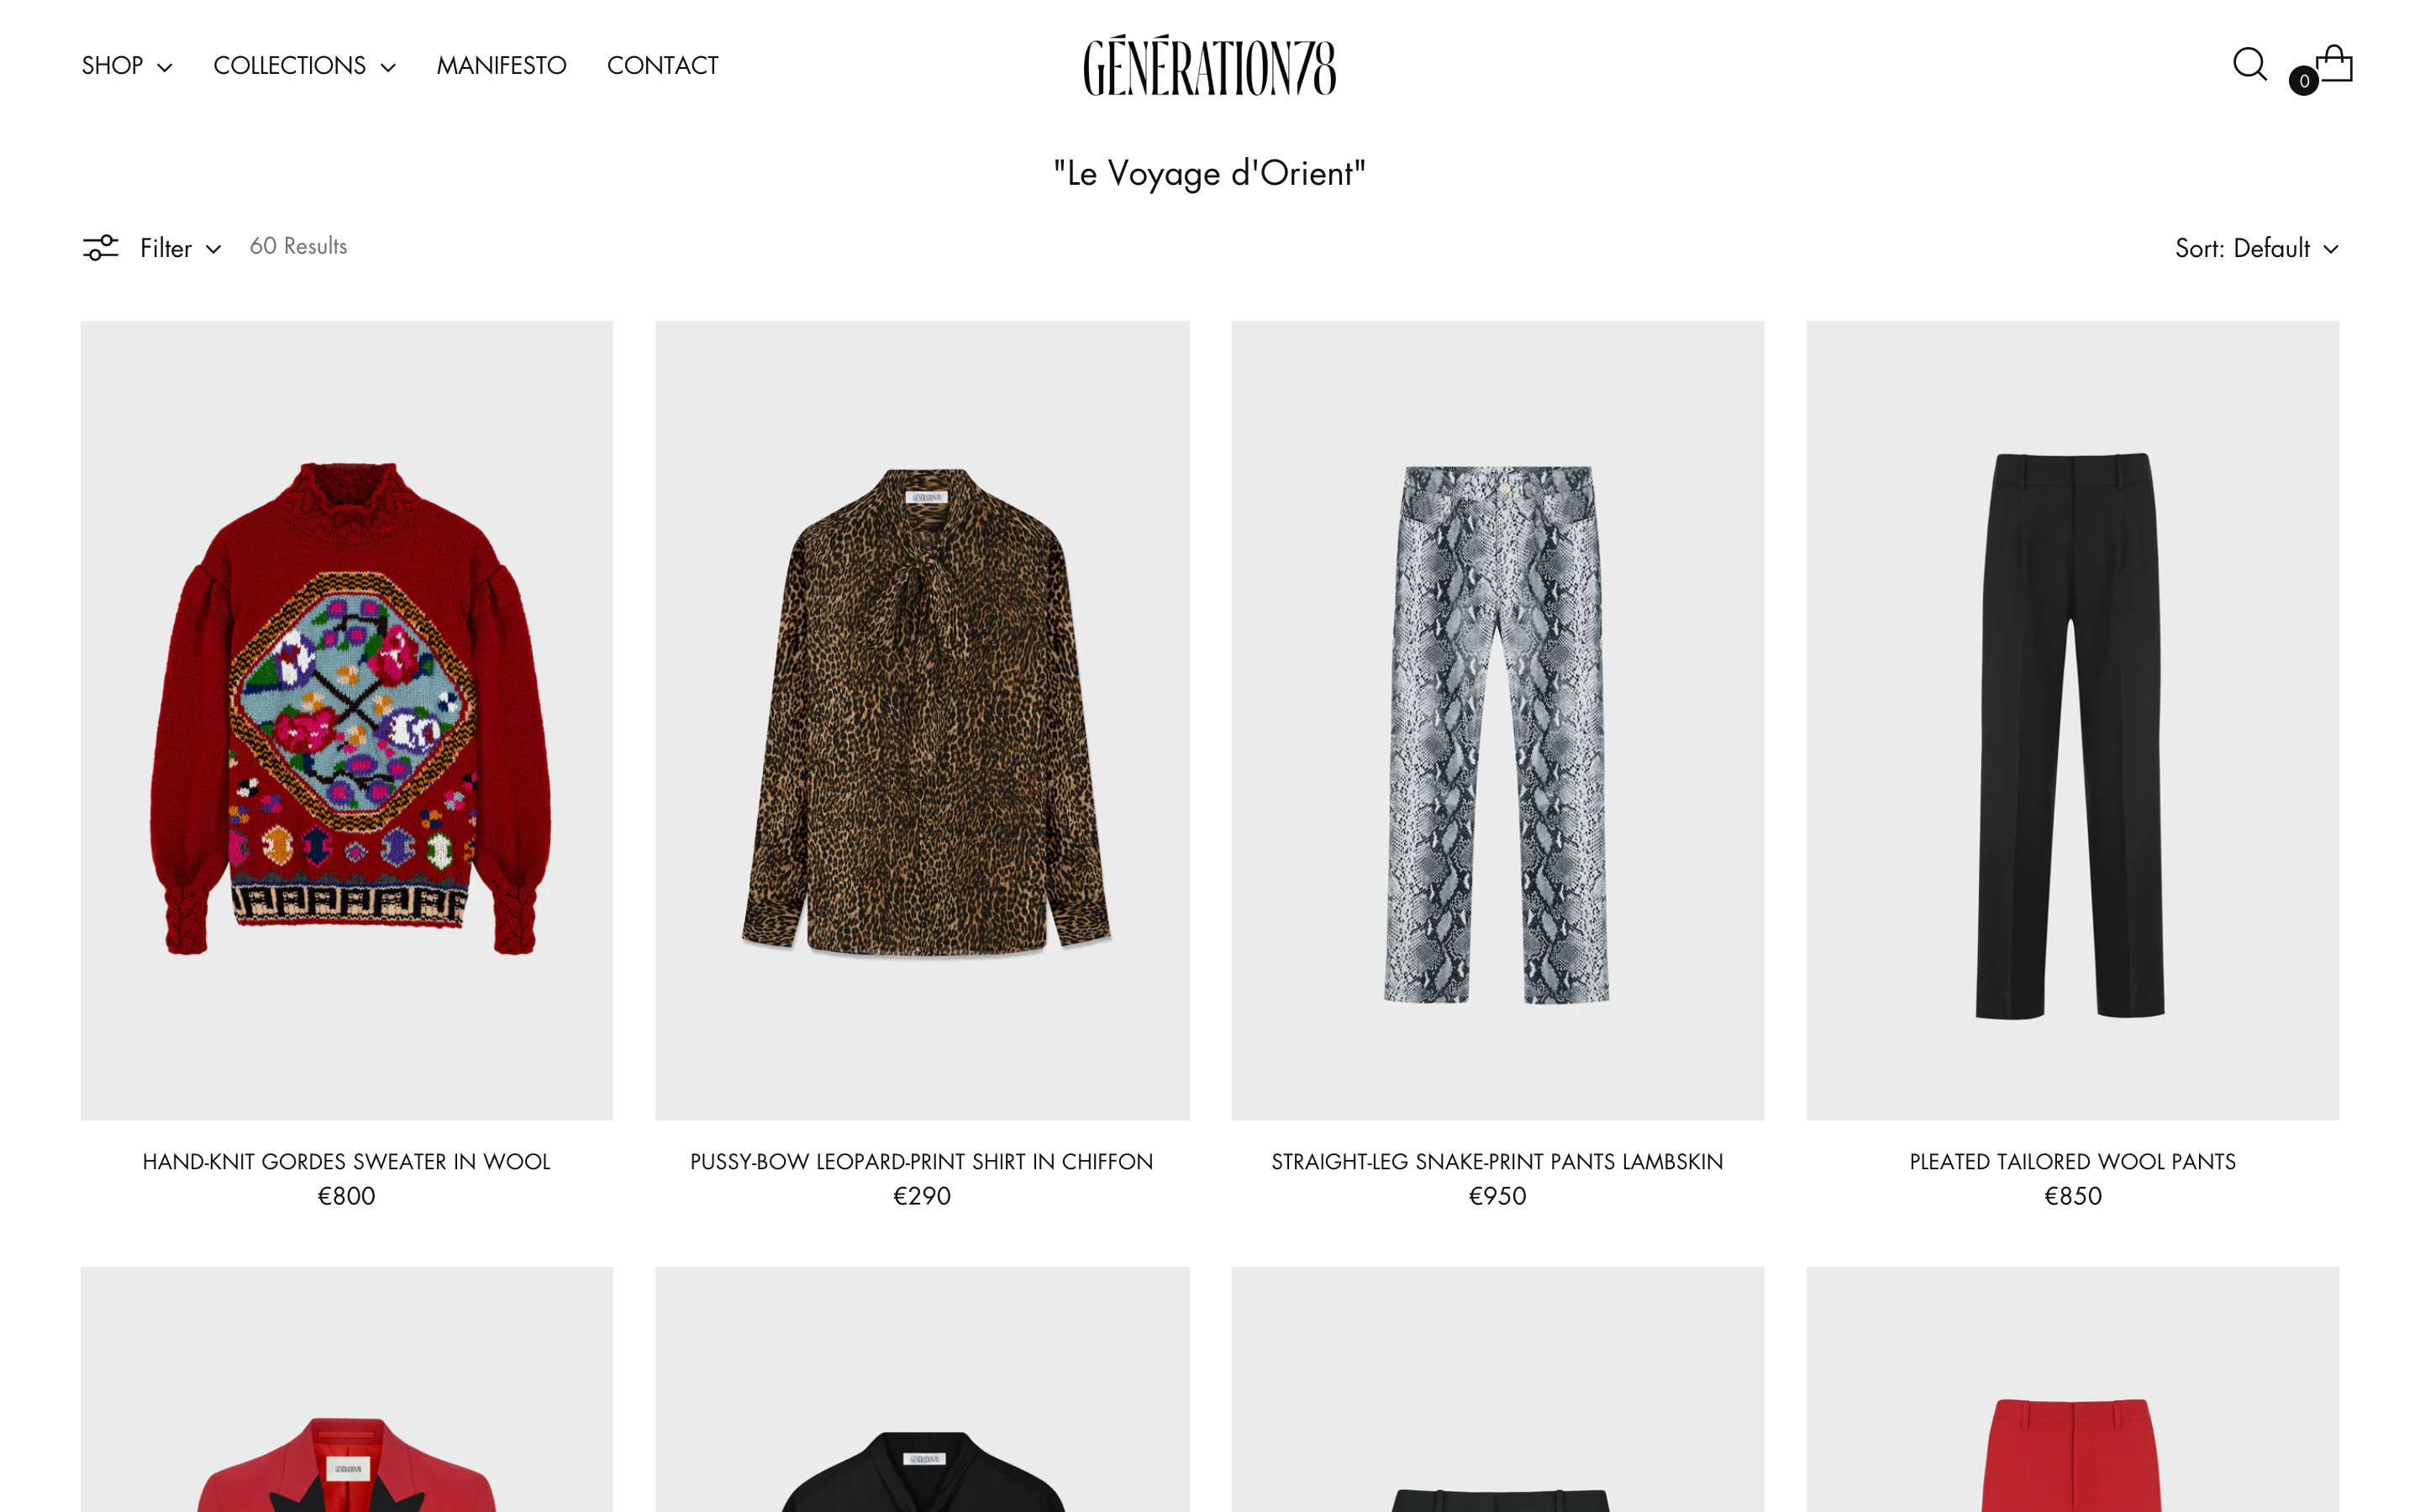Select the red blazer product image
The width and height of the screenshot is (2420, 1512).
coord(346,1390)
